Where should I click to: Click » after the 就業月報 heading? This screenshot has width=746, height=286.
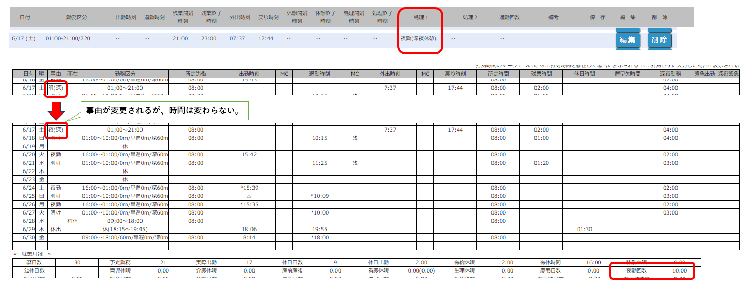[x=49, y=254]
